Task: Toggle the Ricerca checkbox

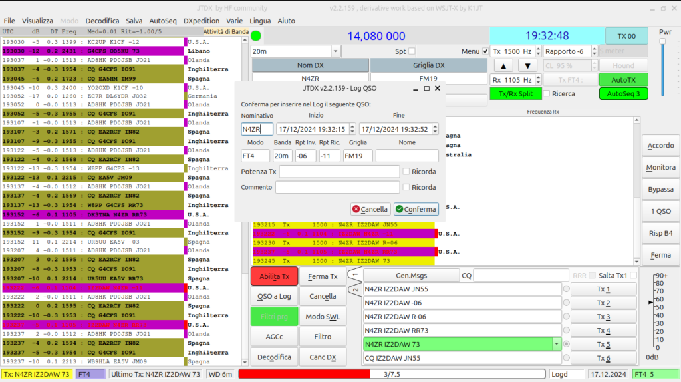Action: [547, 93]
